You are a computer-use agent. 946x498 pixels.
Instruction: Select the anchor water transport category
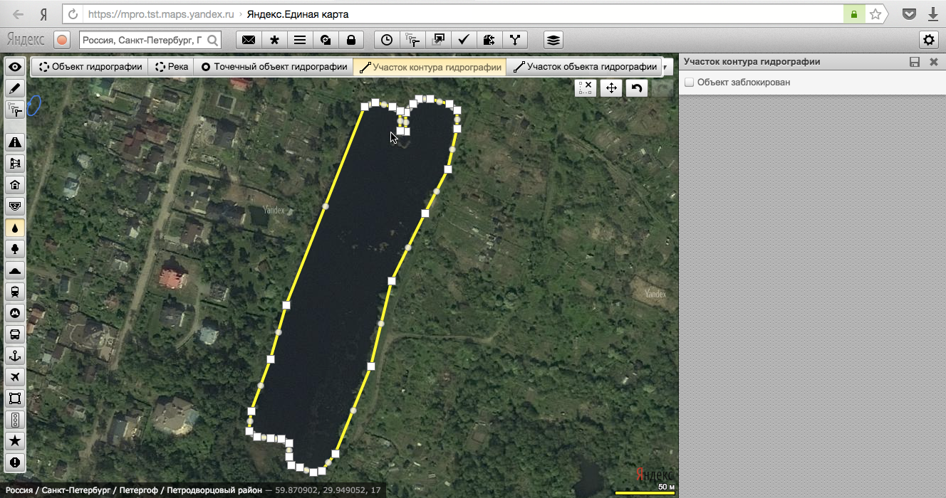[15, 356]
